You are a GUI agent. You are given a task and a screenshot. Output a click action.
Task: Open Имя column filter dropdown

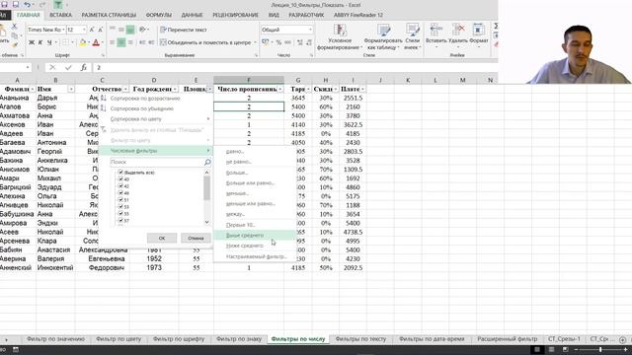(71, 89)
